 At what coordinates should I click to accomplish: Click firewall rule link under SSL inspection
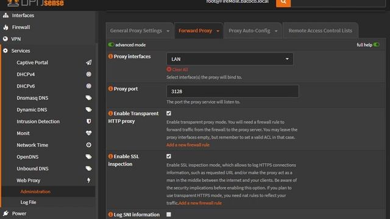click(200, 203)
